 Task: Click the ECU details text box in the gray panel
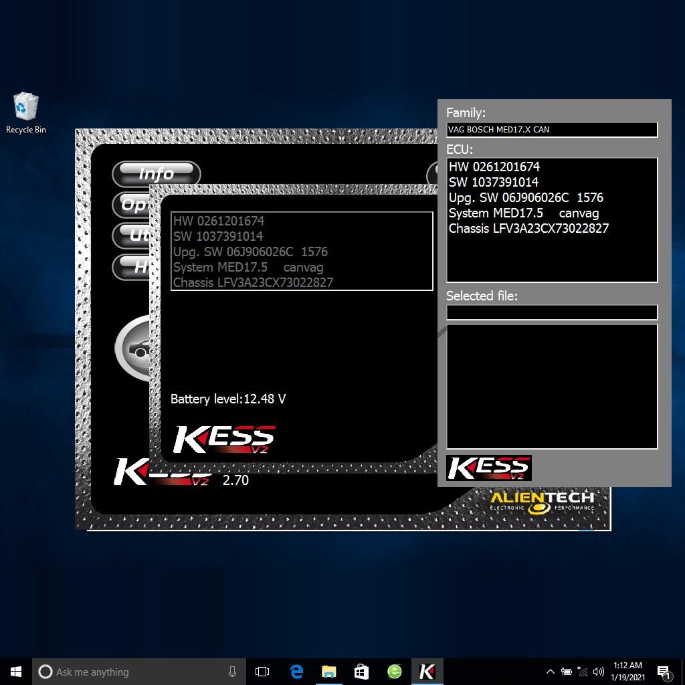551,220
